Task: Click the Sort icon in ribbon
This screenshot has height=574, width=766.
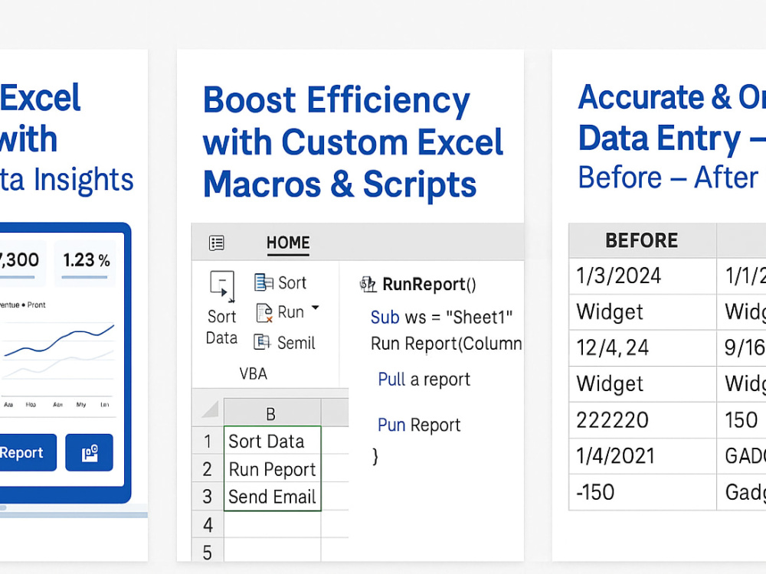Action: coord(264,282)
